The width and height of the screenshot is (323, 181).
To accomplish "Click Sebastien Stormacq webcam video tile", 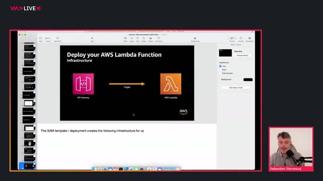I will (291, 149).
